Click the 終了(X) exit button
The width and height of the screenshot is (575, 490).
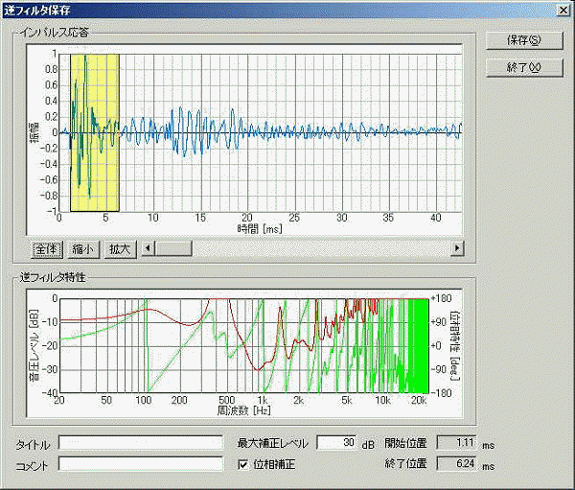click(524, 67)
